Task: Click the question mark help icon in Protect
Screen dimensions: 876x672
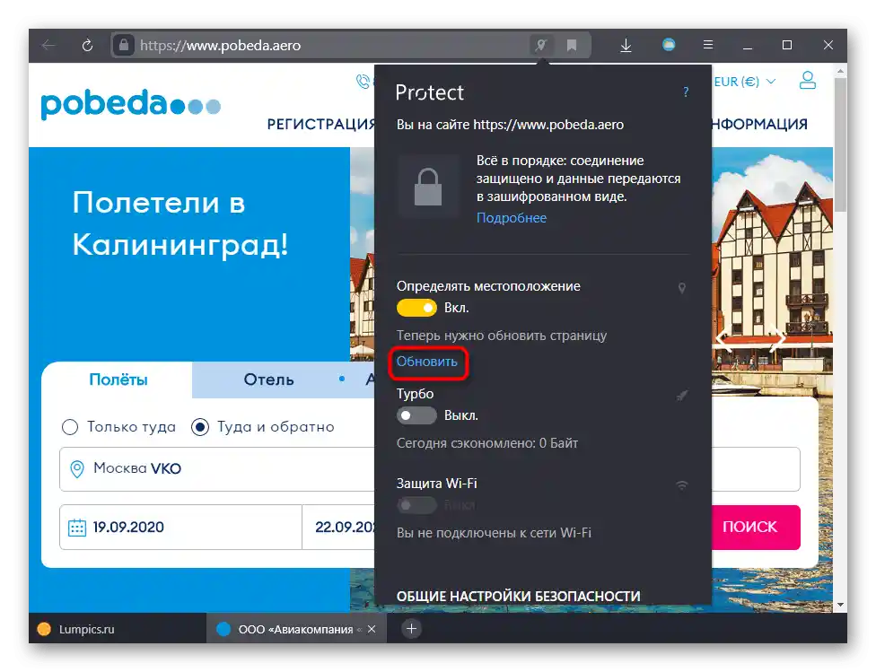Action: pyautogui.click(x=686, y=92)
